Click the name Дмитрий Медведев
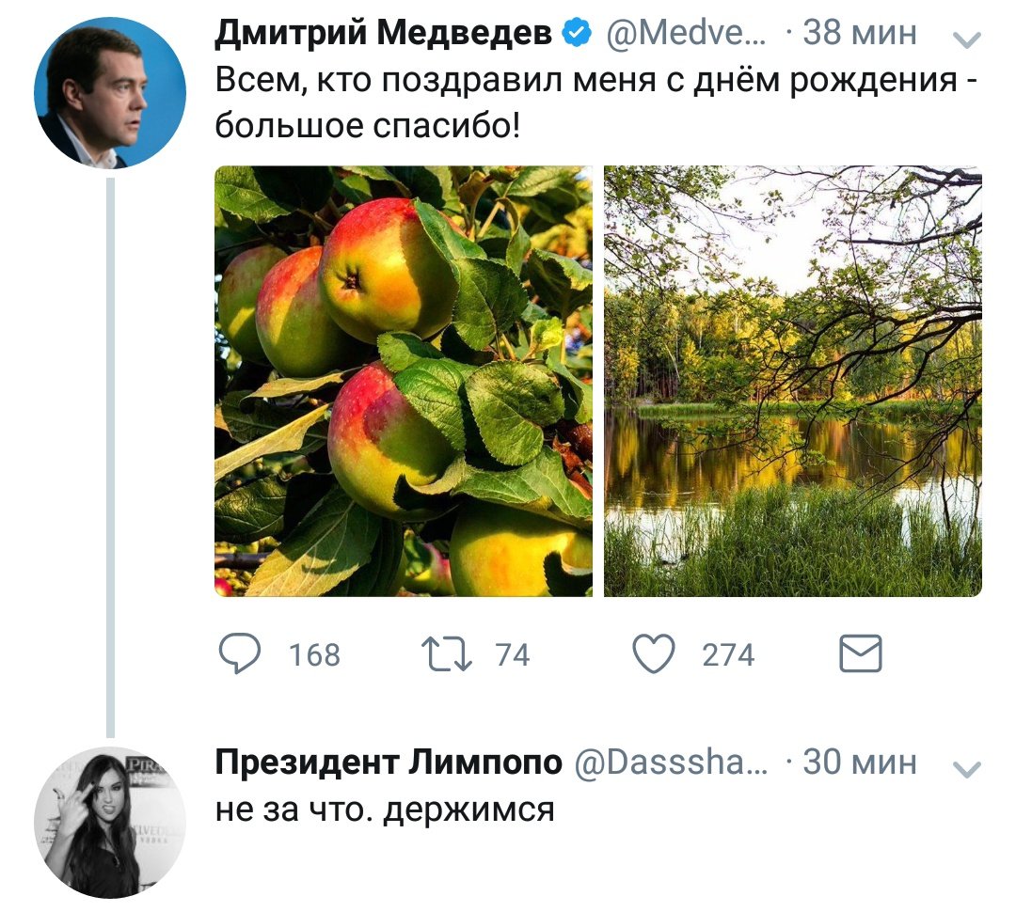Image resolution: width=1016 pixels, height=912 pixels. point(385,34)
